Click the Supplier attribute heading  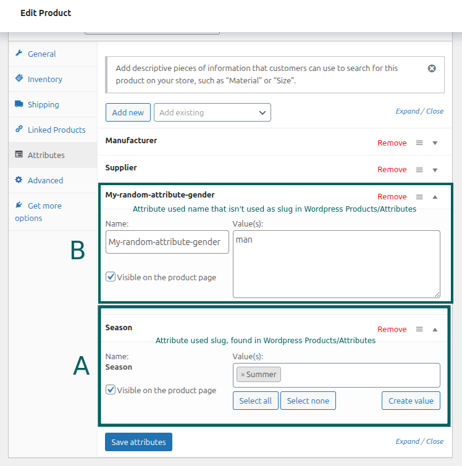[x=121, y=168]
